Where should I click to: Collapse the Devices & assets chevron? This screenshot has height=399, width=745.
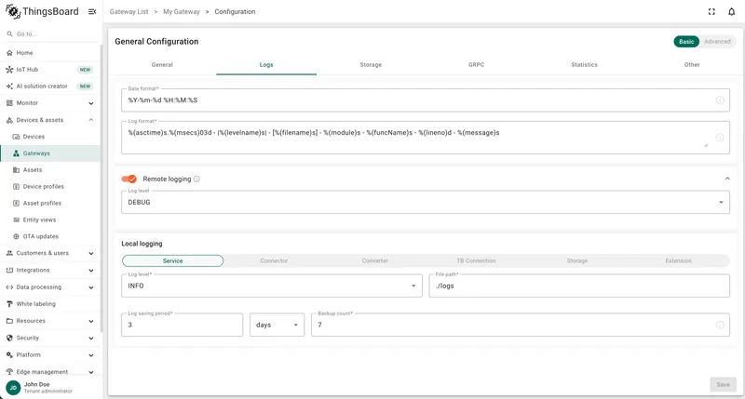91,120
